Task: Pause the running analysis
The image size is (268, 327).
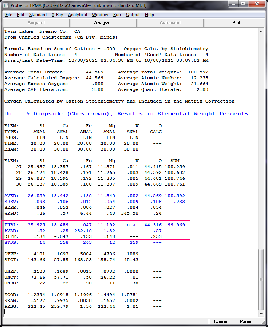Action: point(246,321)
